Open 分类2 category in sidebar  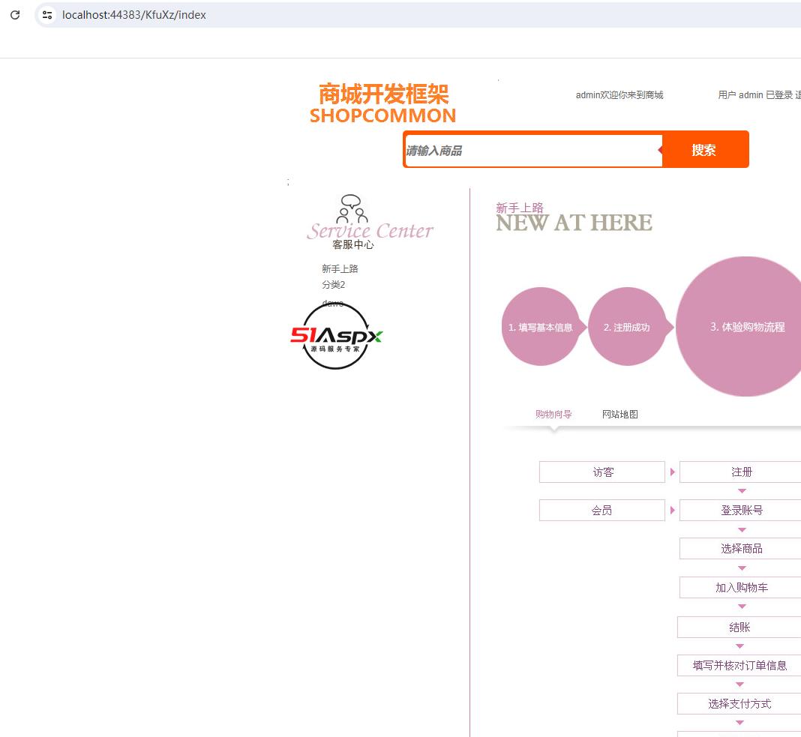pos(333,284)
